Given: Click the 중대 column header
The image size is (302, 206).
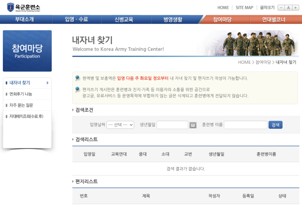Looking at the screenshot, I should coord(143,154).
